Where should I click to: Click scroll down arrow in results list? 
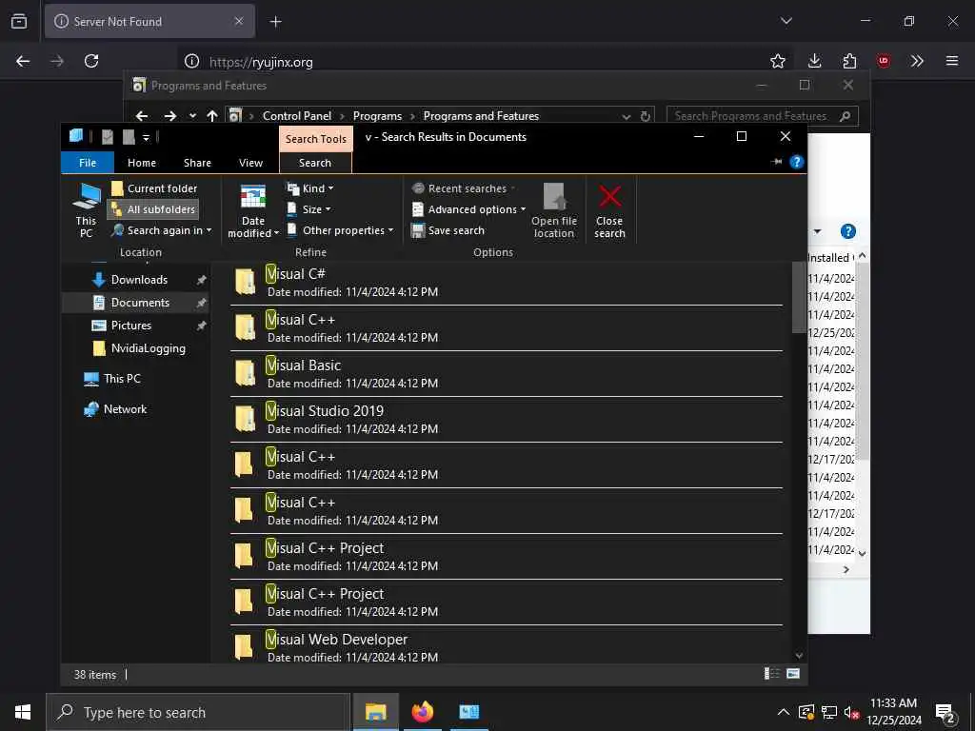pyautogui.click(x=799, y=655)
